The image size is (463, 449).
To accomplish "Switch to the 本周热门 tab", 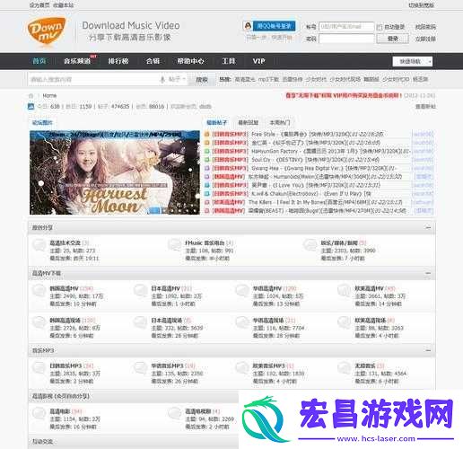I will [x=280, y=122].
